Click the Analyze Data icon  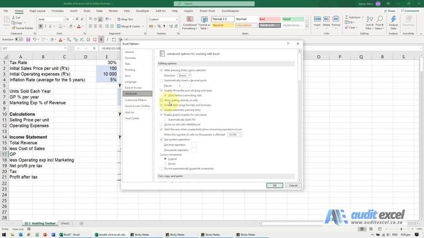click(394, 19)
